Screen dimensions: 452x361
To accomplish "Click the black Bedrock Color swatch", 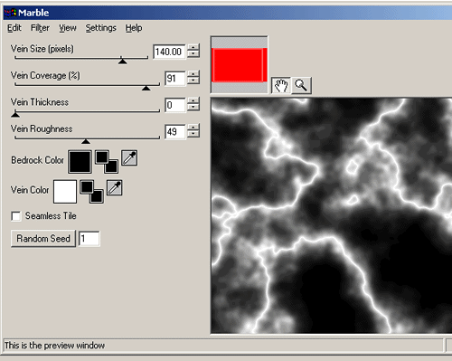I will point(80,162).
